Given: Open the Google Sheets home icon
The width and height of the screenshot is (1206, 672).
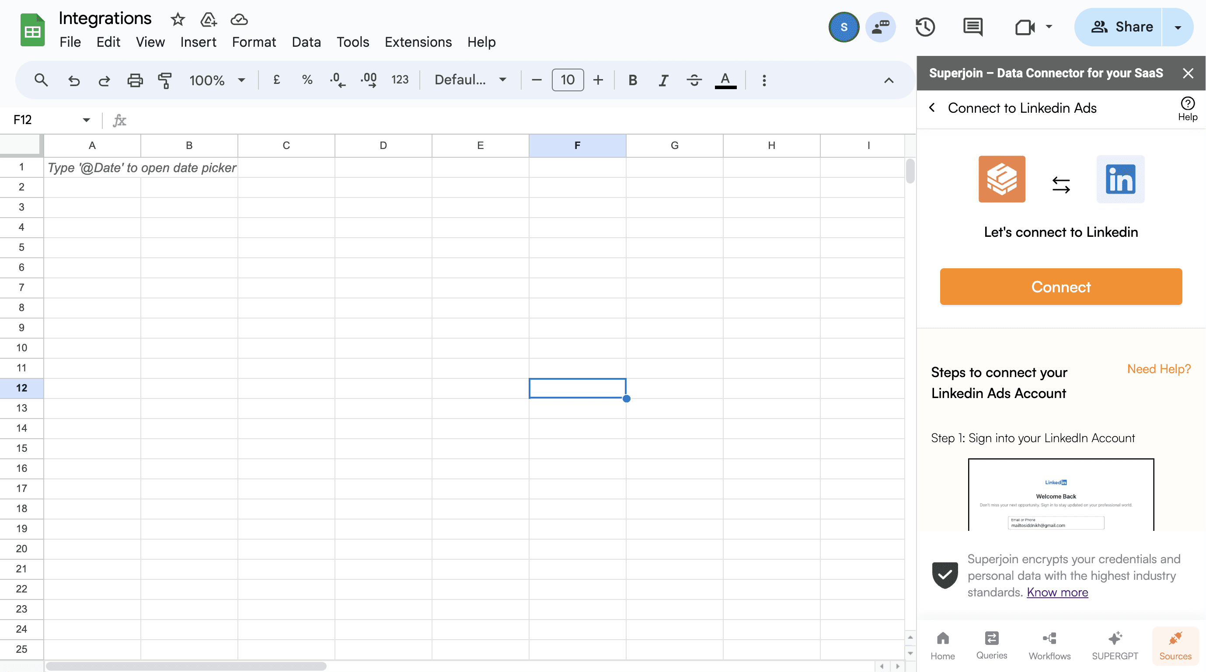Looking at the screenshot, I should pyautogui.click(x=32, y=30).
